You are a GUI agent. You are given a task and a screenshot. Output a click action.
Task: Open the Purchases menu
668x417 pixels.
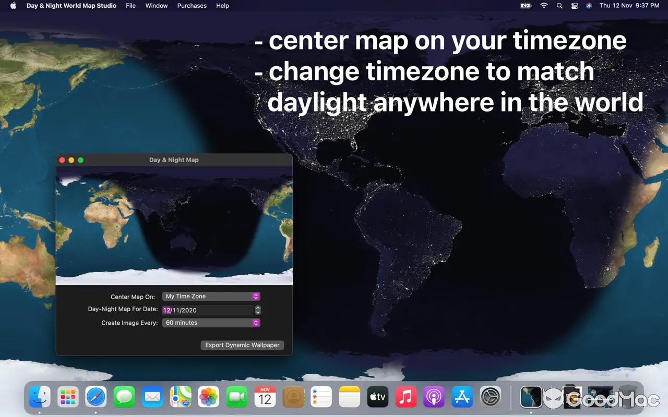[192, 6]
